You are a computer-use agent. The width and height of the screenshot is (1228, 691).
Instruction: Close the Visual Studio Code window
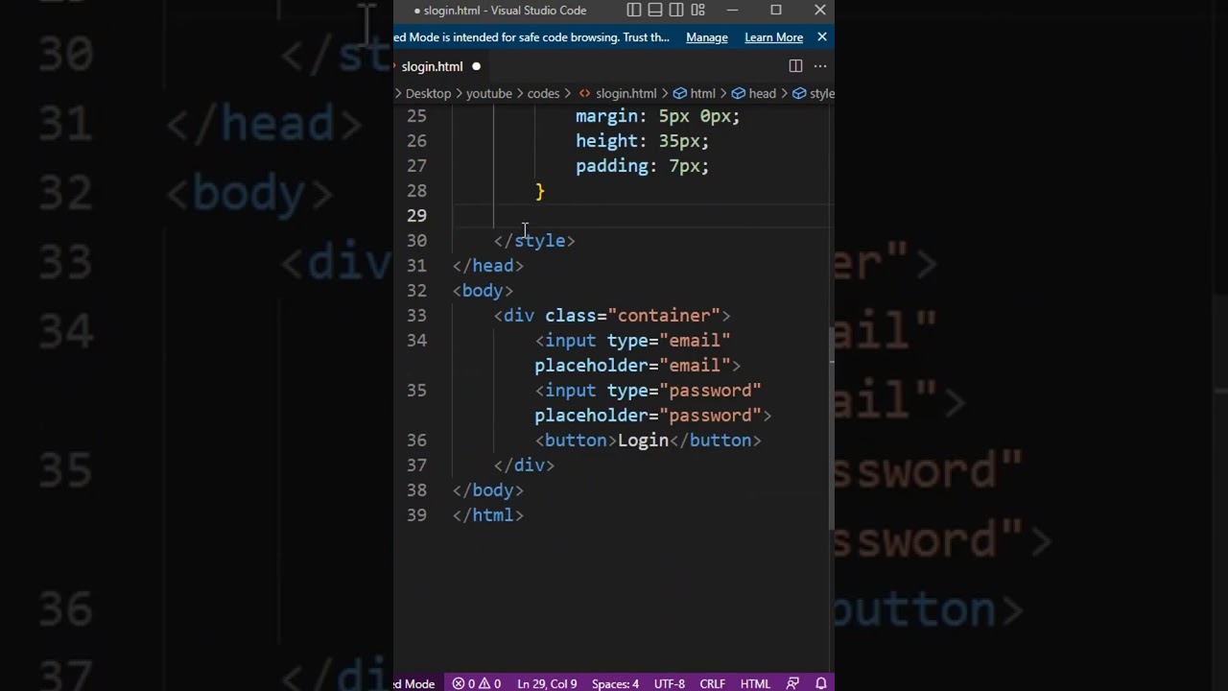(820, 11)
